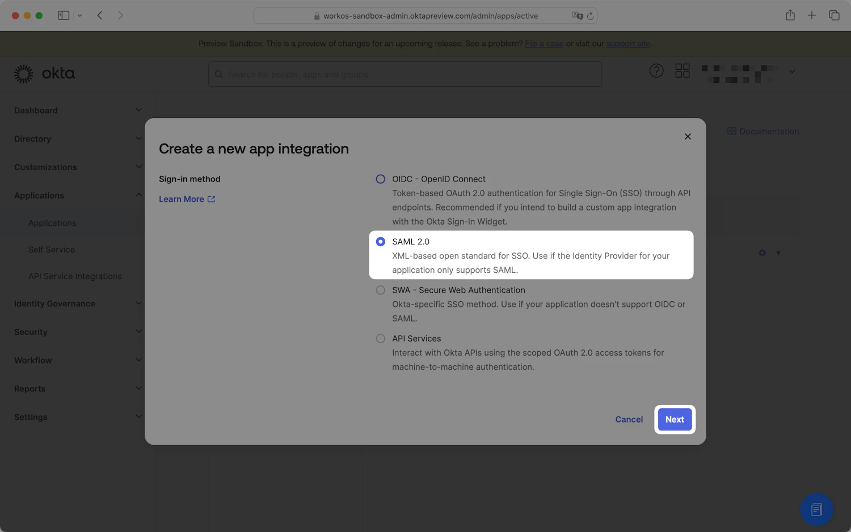851x532 pixels.
Task: Expand the Identity Governance chevron
Action: coord(138,303)
